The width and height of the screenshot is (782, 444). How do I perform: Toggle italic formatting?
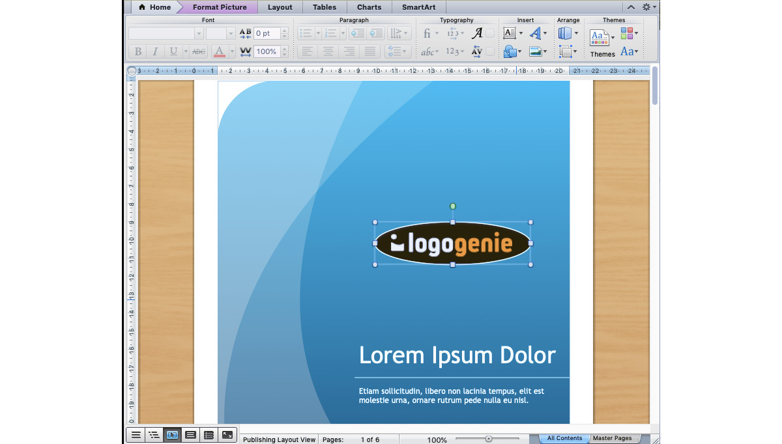[155, 51]
